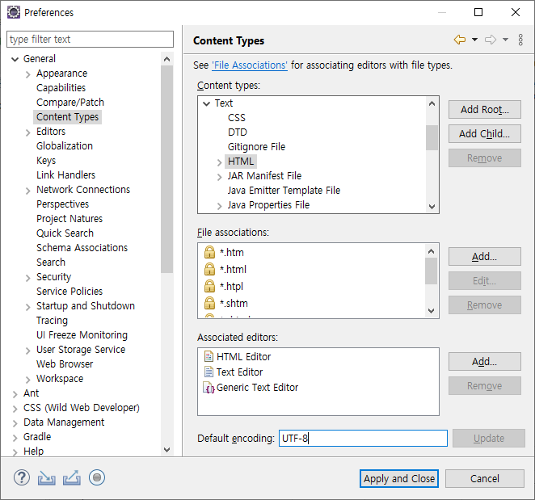Image resolution: width=535 pixels, height=500 pixels.
Task: Select the *.html file association
Action: coord(233,269)
